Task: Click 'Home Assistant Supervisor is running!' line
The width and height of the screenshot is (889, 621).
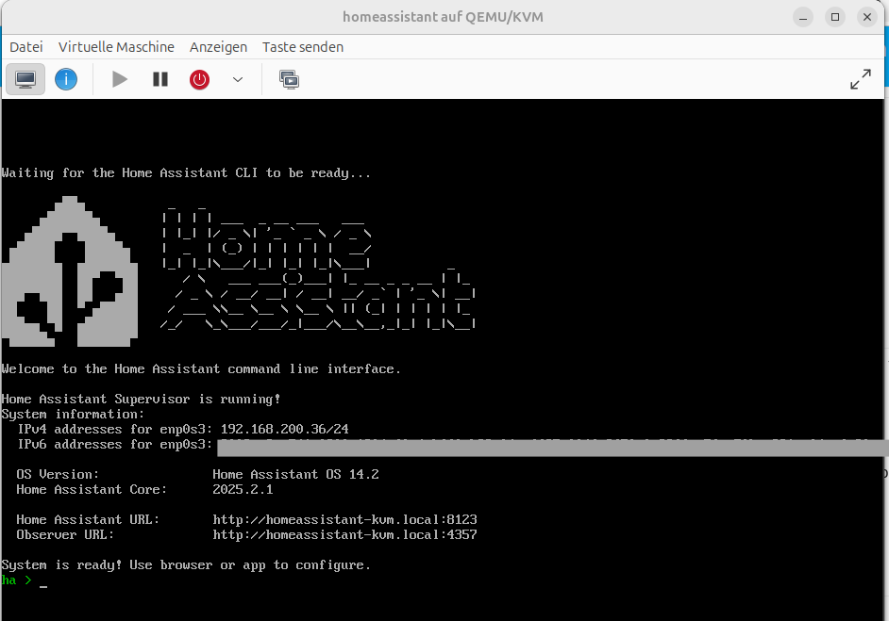Action: (141, 400)
